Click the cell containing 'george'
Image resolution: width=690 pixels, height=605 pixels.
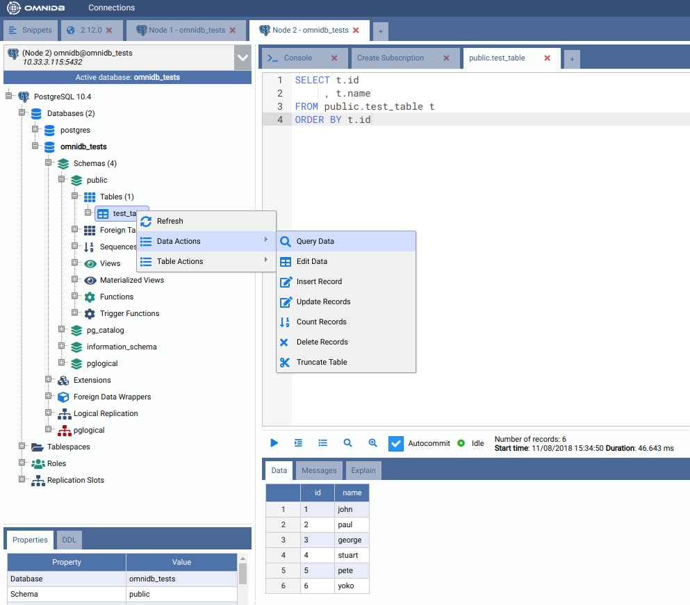351,540
